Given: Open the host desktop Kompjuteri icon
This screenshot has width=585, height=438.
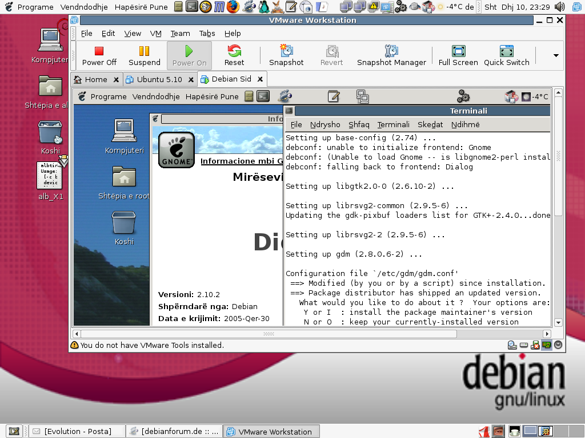Looking at the screenshot, I should pos(50,46).
